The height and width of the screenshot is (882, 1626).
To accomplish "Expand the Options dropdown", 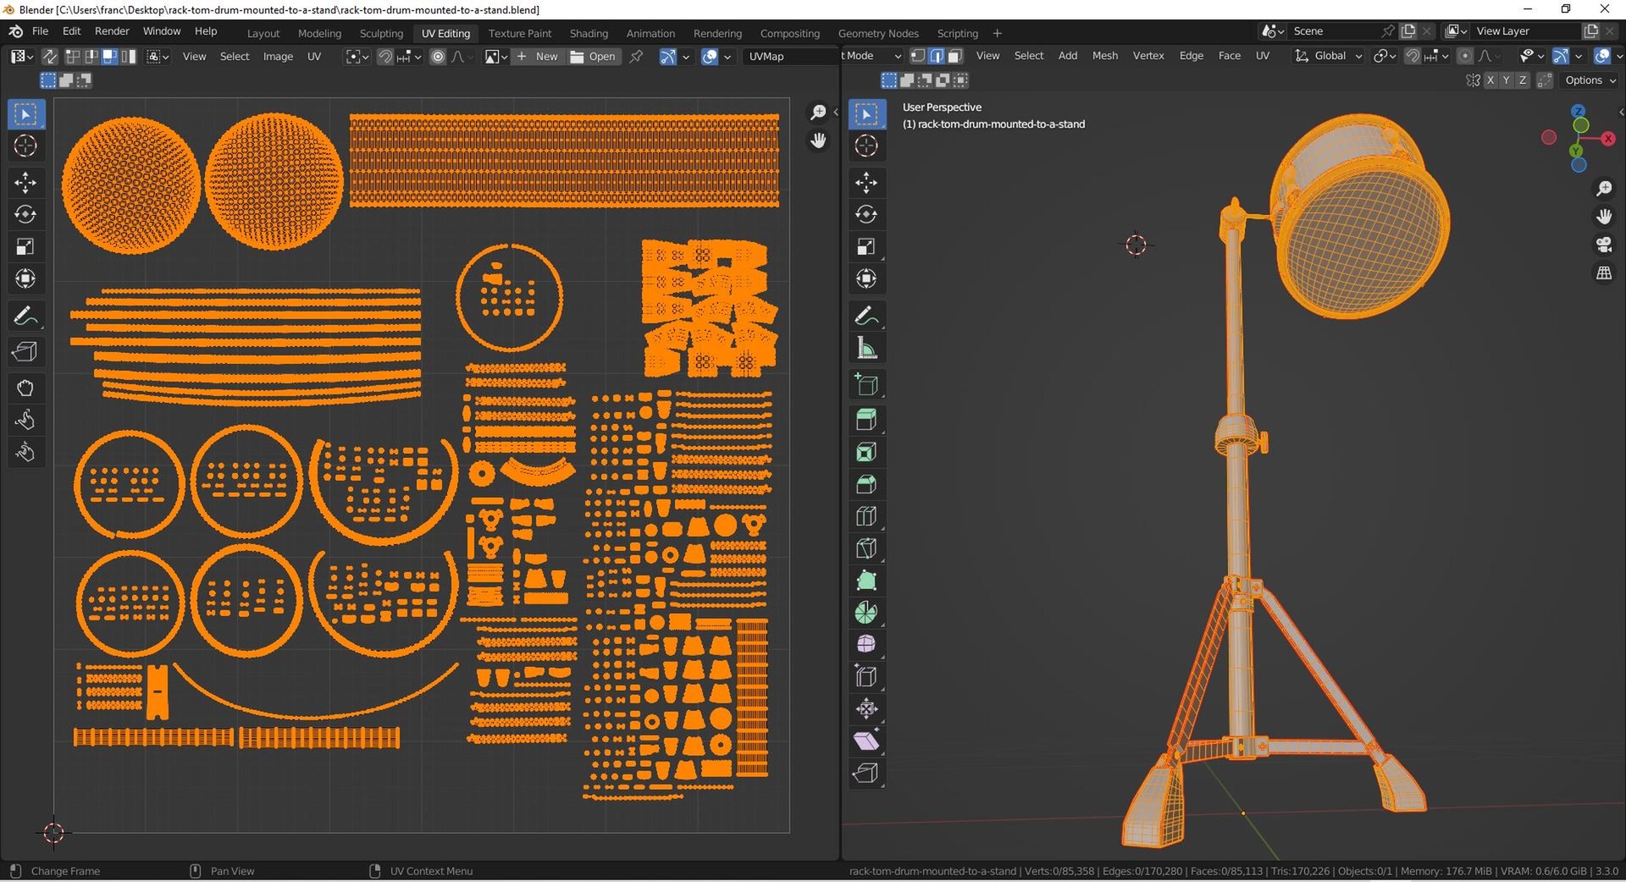I will point(1590,80).
